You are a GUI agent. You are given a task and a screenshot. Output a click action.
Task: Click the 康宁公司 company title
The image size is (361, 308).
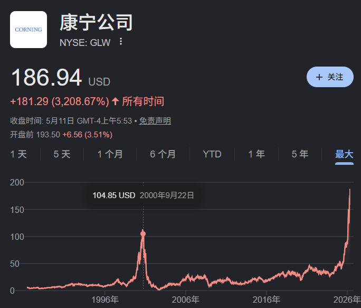coord(96,22)
